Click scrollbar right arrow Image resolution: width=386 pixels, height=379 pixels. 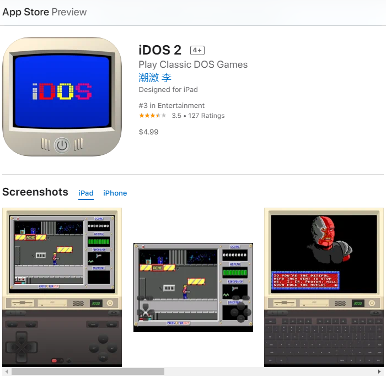point(379,371)
